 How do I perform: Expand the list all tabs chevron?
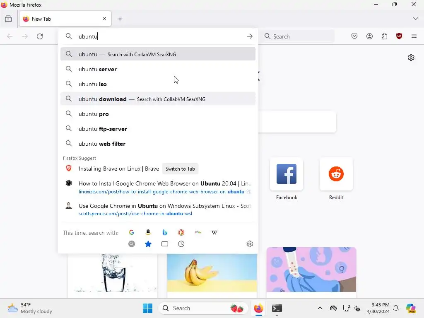[x=416, y=19]
